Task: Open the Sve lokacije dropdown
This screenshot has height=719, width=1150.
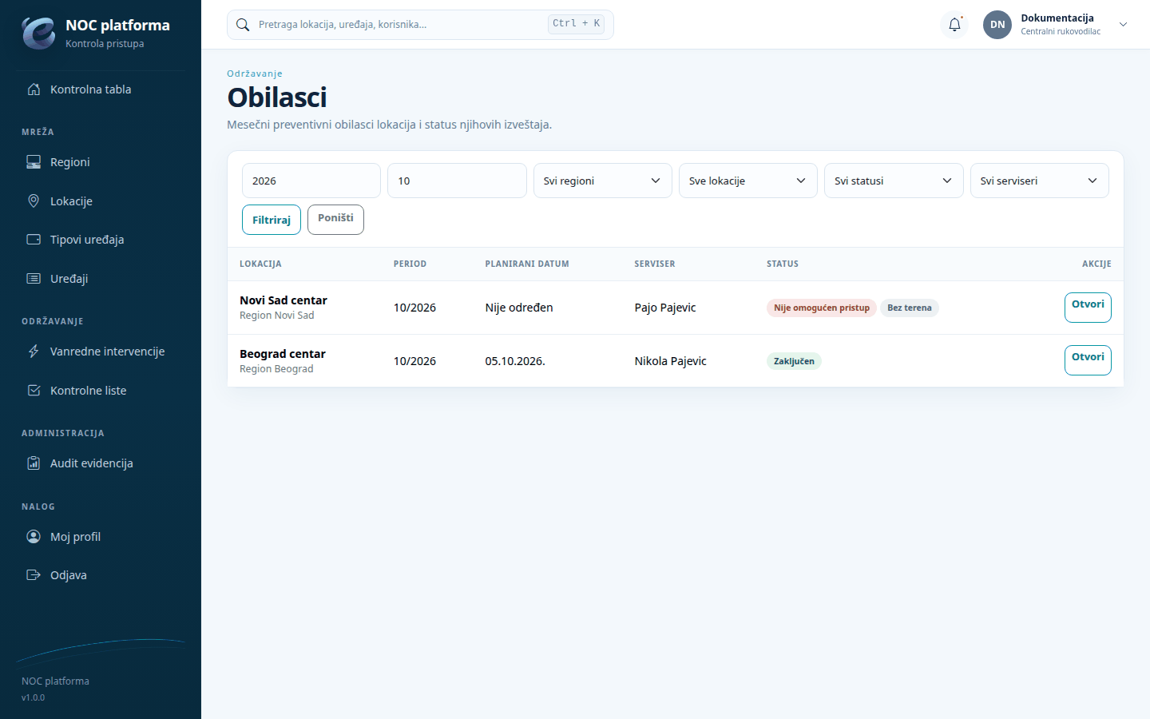Action: coord(747,181)
